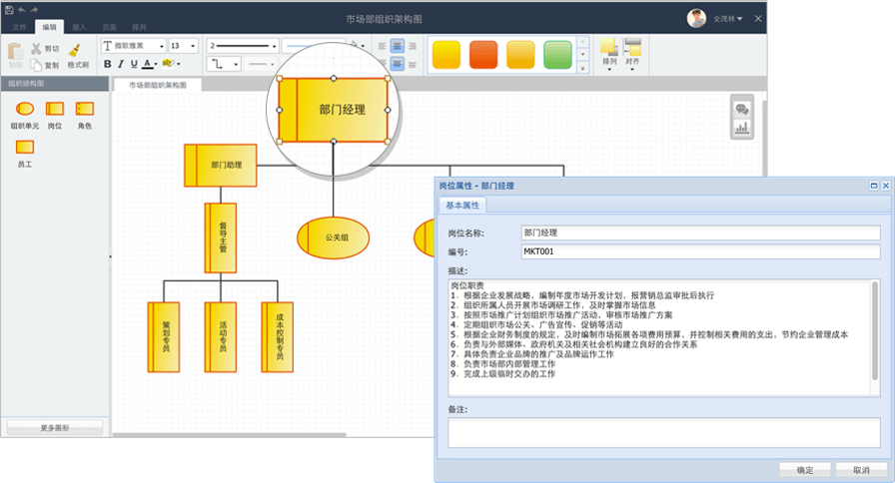Apply the green shape style swatch
Viewport: 895px width, 483px height.
(557, 54)
